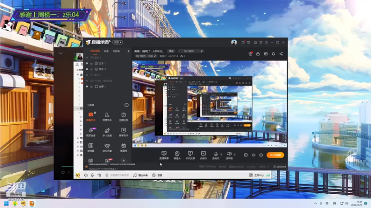The height and width of the screenshot is (208, 371).
Task: Toggle the lock on 全屏 1 layer
Action: 91,86
